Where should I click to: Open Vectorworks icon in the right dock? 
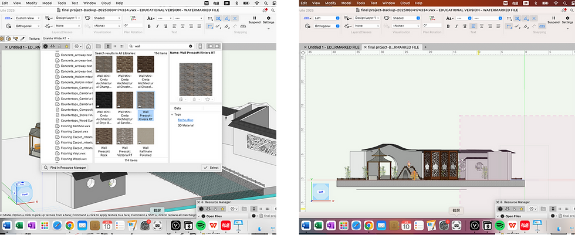[x=475, y=226]
